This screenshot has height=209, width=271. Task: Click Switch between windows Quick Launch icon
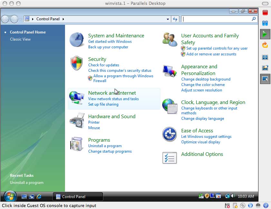[x=32, y=196]
